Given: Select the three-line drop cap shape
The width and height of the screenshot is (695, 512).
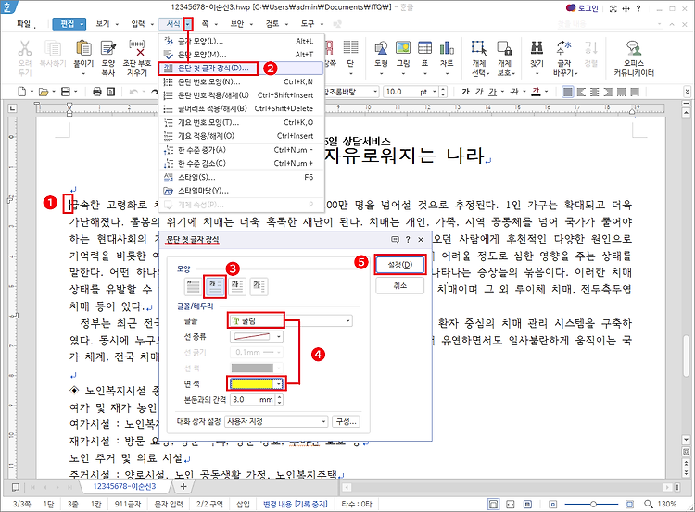Looking at the screenshot, I should coord(236,286).
